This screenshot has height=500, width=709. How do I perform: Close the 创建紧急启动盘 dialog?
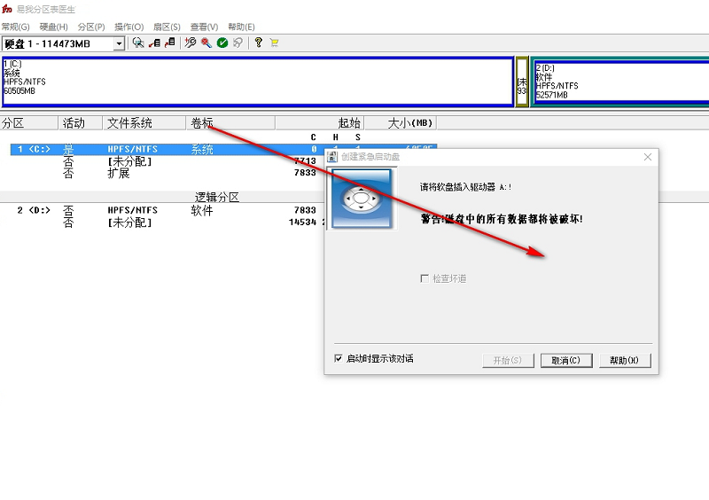[648, 157]
